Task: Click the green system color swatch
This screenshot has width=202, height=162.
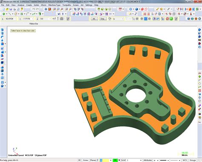Action: (115, 160)
